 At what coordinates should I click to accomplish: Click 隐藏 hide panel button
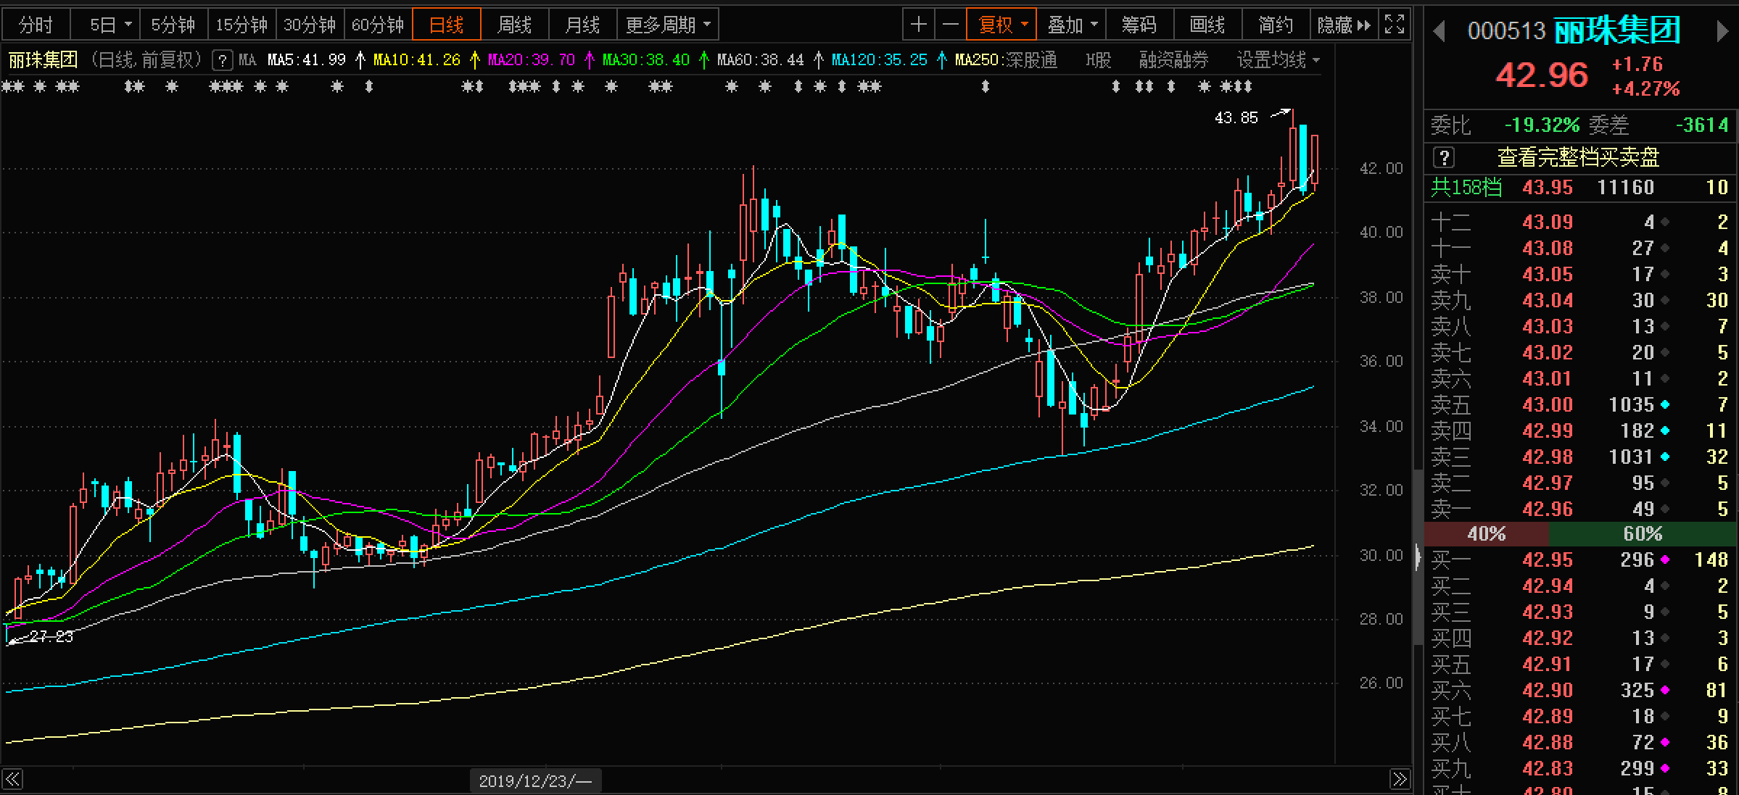[1344, 25]
